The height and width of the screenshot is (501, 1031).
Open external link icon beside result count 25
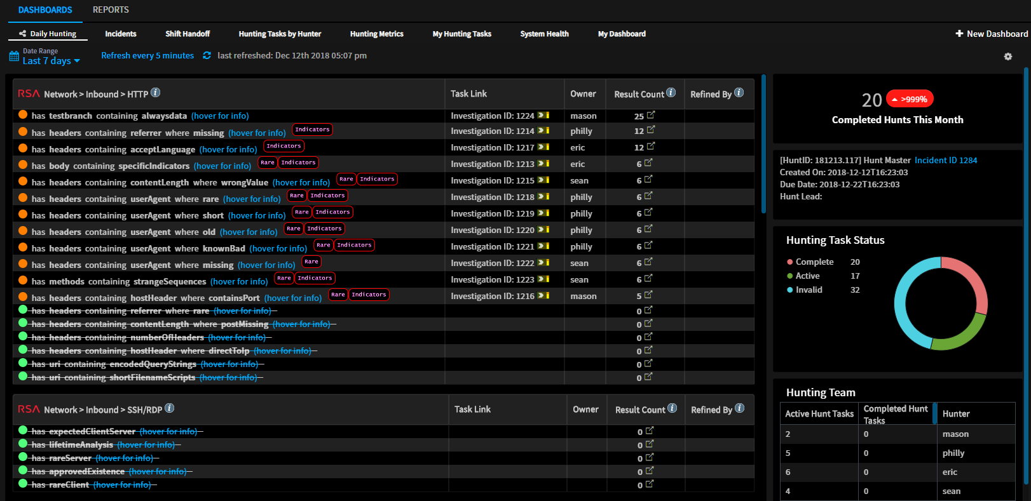[650, 115]
